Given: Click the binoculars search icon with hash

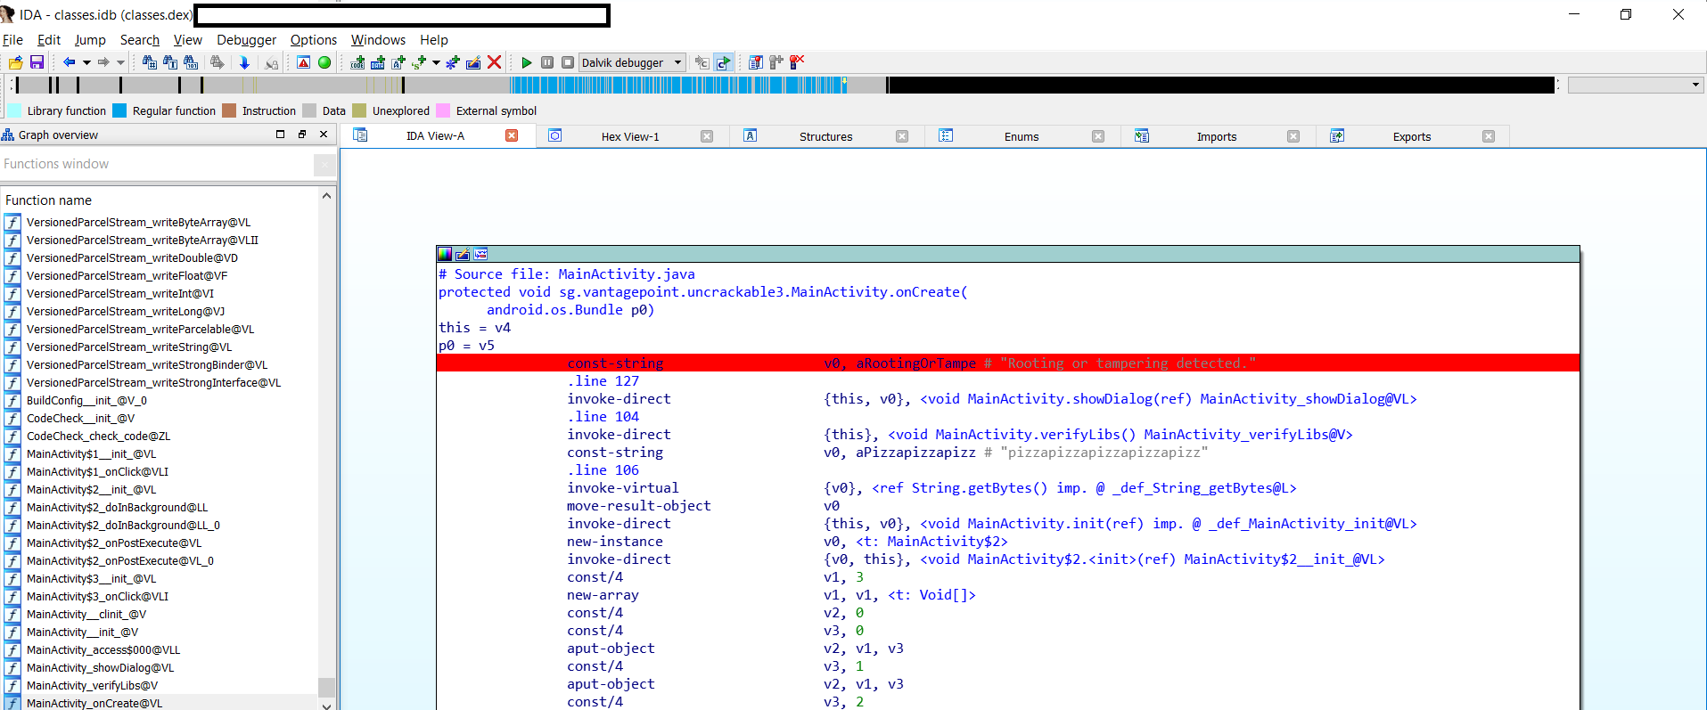Looking at the screenshot, I should tap(150, 62).
